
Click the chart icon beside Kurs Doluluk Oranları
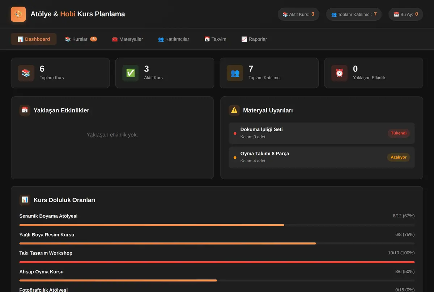[x=25, y=200]
